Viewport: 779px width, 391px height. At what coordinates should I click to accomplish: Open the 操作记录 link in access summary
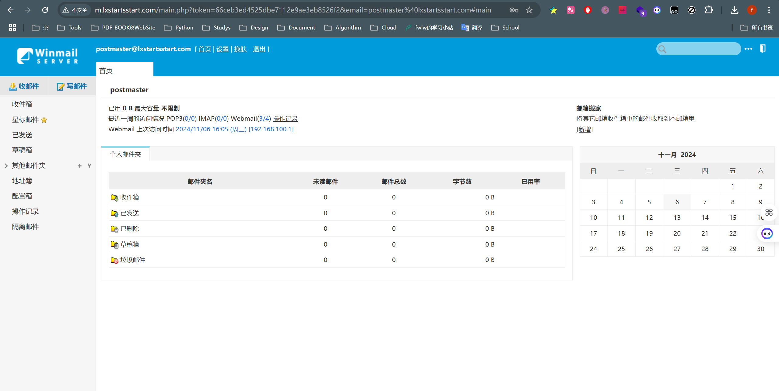coord(285,119)
